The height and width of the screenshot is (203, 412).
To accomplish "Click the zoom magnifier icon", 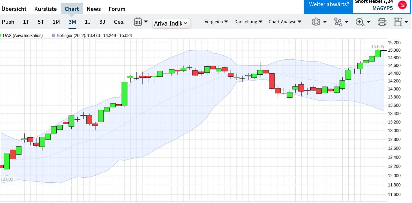I will (x=360, y=22).
